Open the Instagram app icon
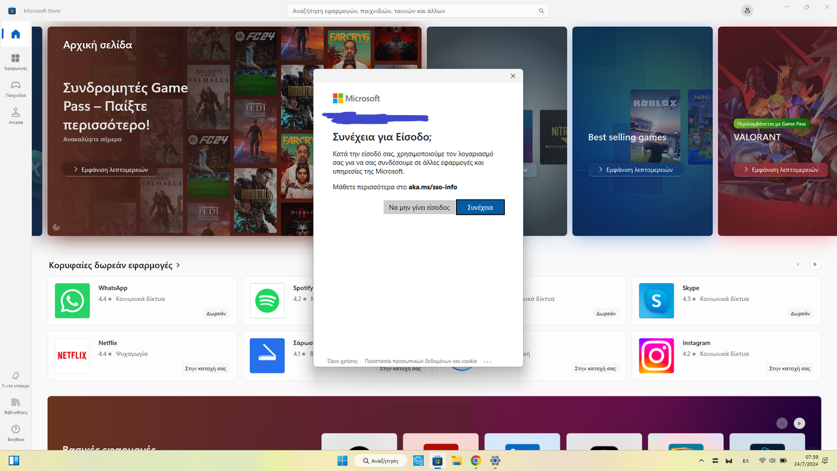This screenshot has width=837, height=471. tap(656, 356)
